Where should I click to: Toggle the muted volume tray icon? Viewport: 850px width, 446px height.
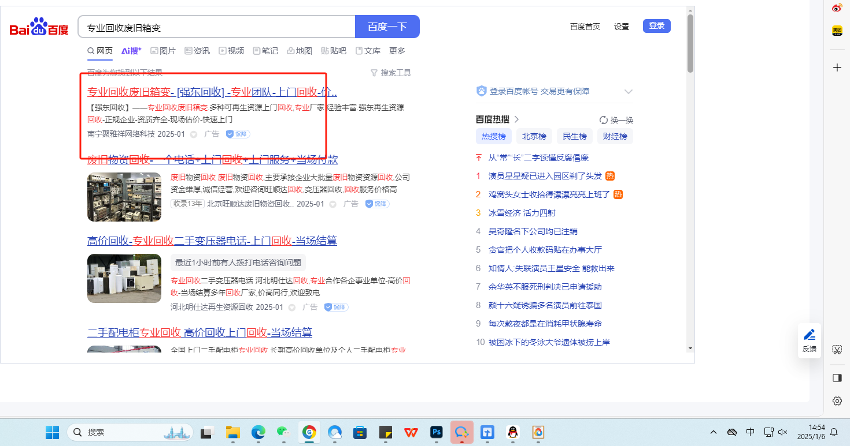point(784,432)
